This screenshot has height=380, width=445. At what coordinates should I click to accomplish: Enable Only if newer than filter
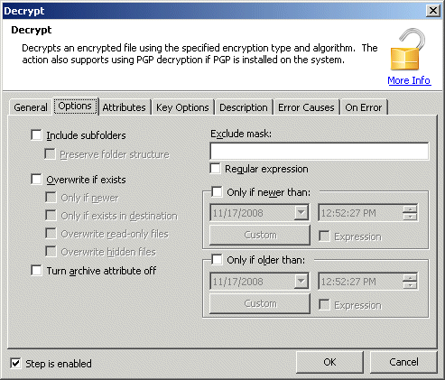[x=217, y=191]
